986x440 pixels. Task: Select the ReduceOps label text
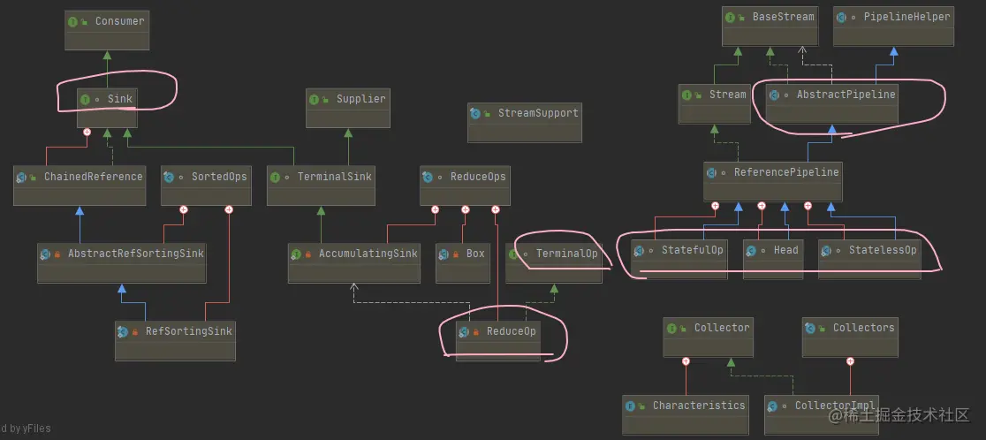coord(478,178)
